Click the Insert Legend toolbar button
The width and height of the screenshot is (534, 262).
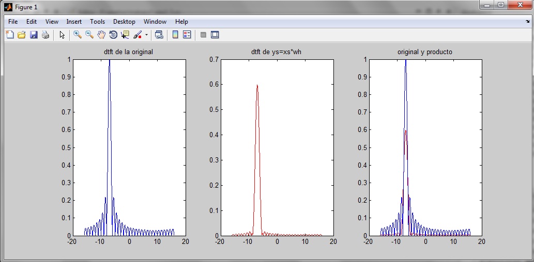187,35
